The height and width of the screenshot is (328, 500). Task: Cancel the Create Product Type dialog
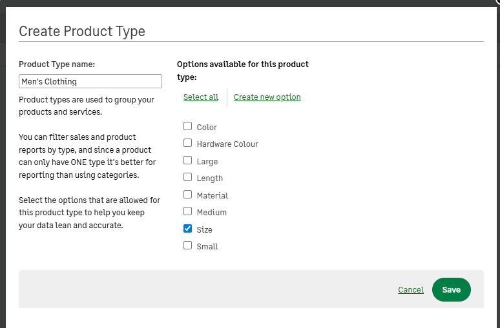(411, 290)
